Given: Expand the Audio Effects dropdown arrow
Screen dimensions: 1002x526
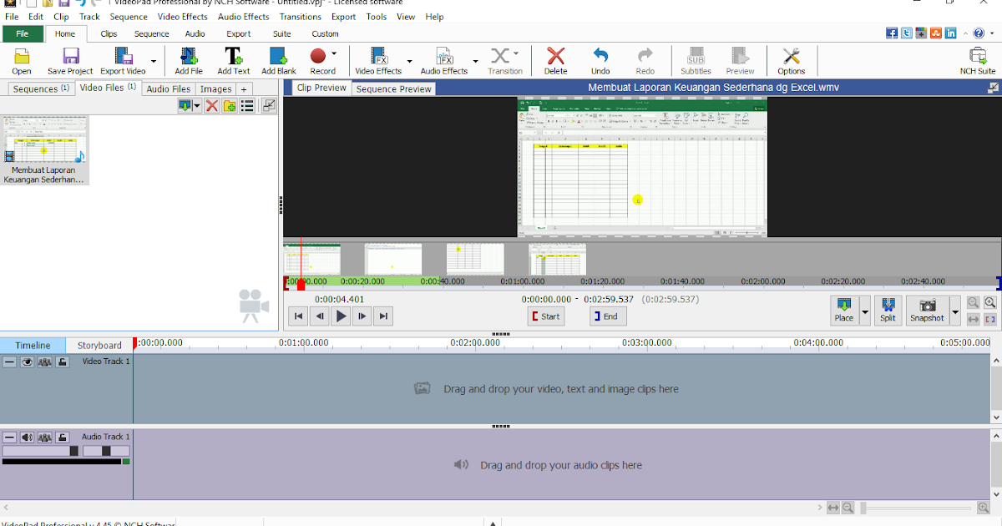Looking at the screenshot, I should 475,61.
